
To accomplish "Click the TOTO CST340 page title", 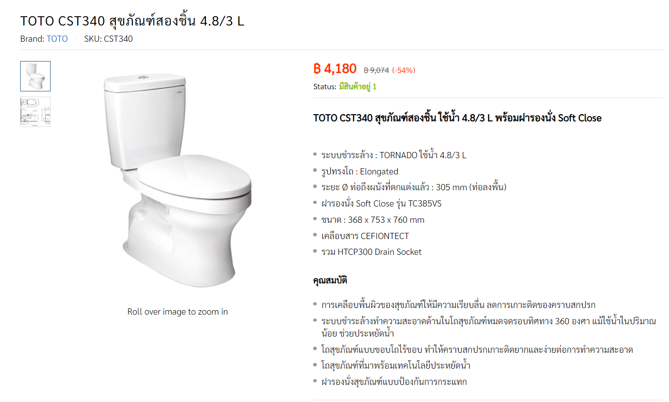I will pyautogui.click(x=132, y=21).
